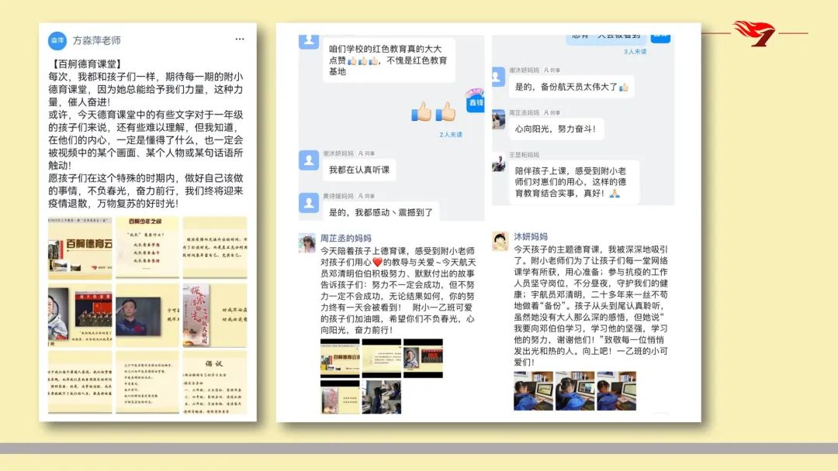
Task: Open the 3人未读 unread link
Action: pos(635,52)
